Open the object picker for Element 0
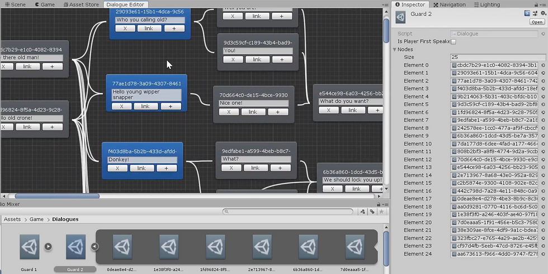The image size is (548, 274). 543,65
